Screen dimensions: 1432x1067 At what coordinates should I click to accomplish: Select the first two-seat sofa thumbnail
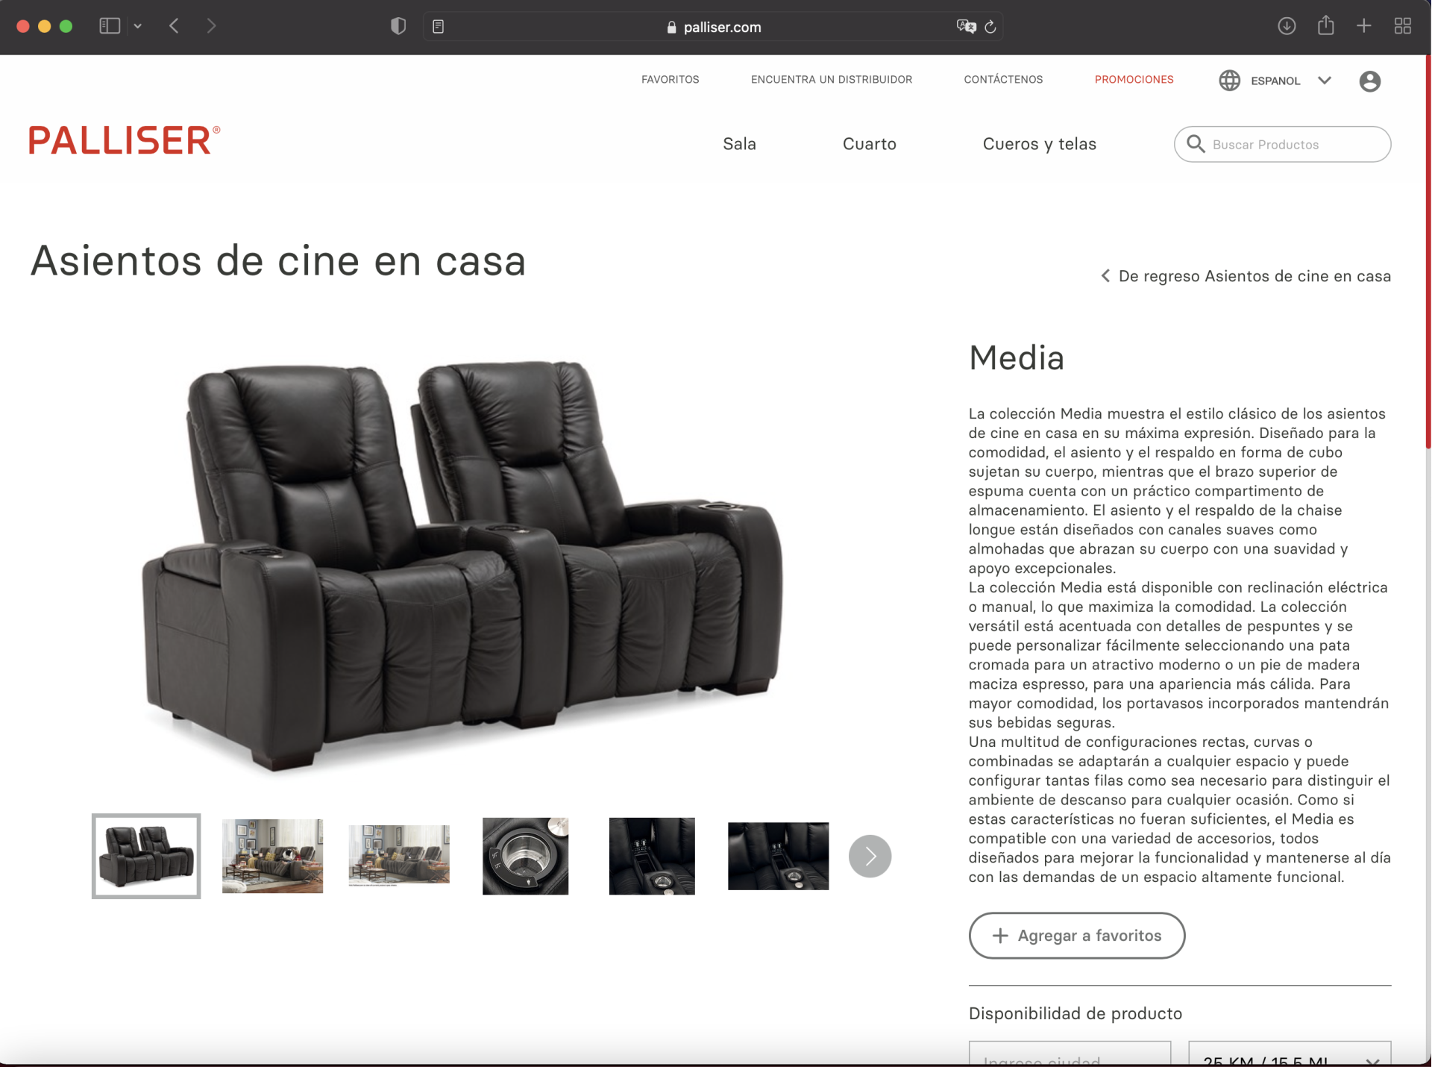click(146, 856)
